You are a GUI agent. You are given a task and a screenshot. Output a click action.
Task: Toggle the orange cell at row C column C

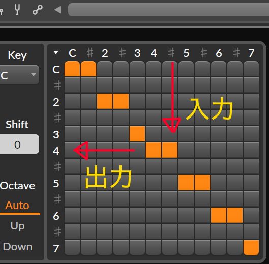[x=72, y=69]
